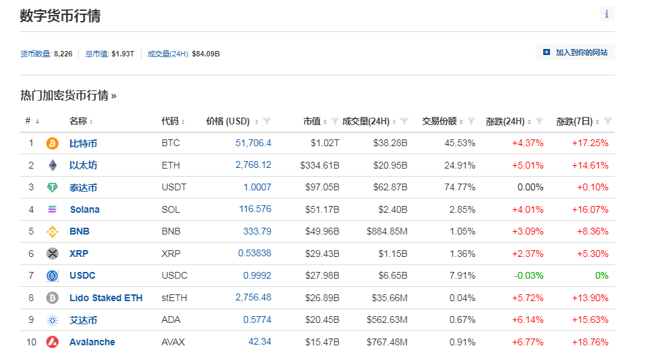Open the 比特币 name link
Viewport: 646px width, 363px height.
click(x=83, y=143)
